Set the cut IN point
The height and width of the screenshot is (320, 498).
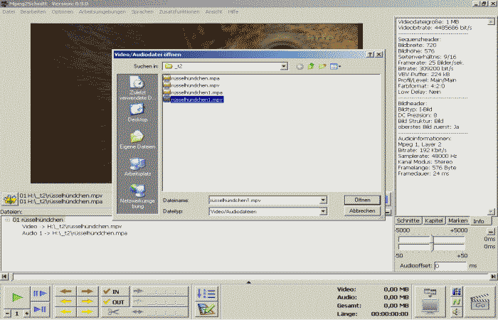pos(114,292)
